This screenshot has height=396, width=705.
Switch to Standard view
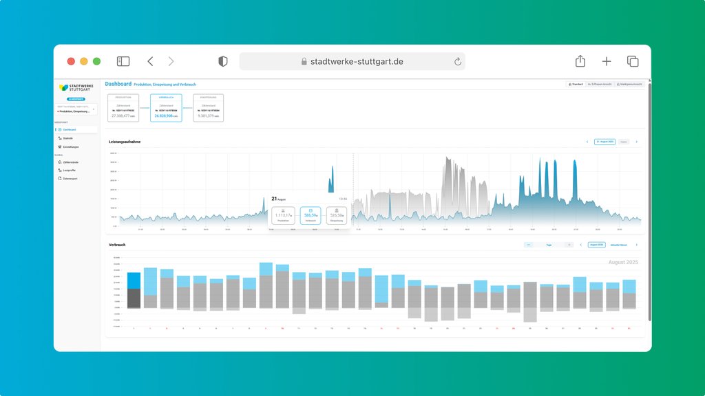(x=576, y=85)
